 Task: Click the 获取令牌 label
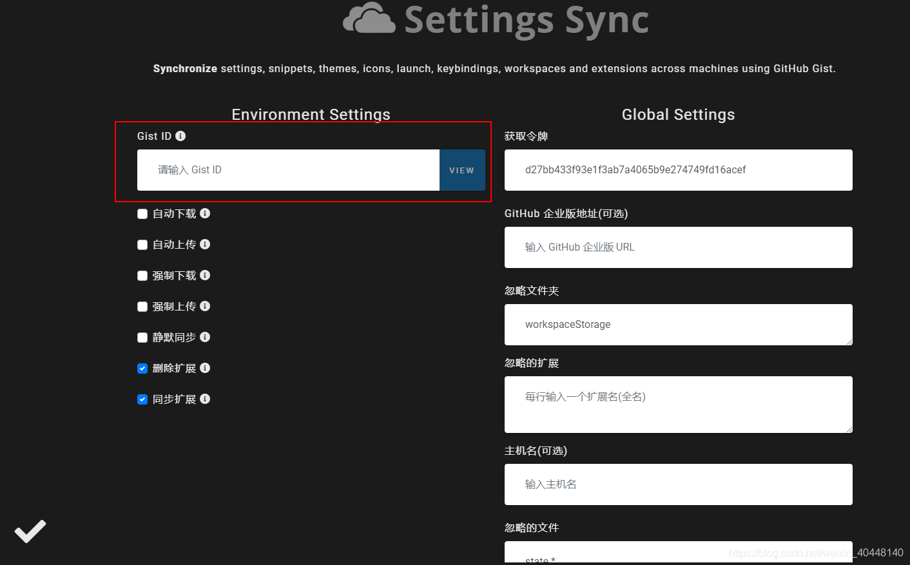526,137
